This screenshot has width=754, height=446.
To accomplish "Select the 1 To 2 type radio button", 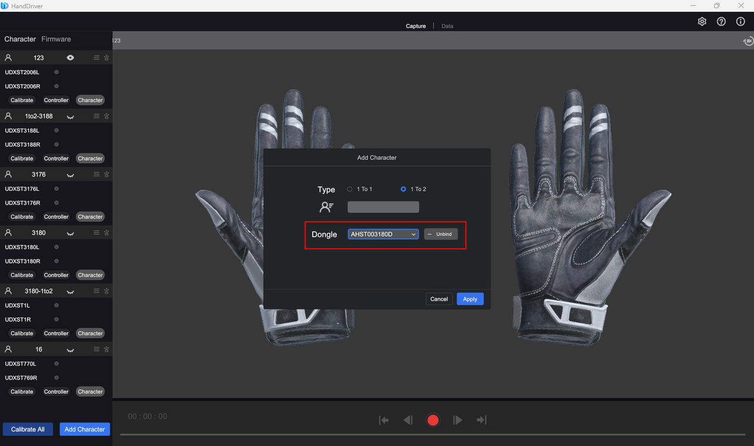I will point(403,189).
